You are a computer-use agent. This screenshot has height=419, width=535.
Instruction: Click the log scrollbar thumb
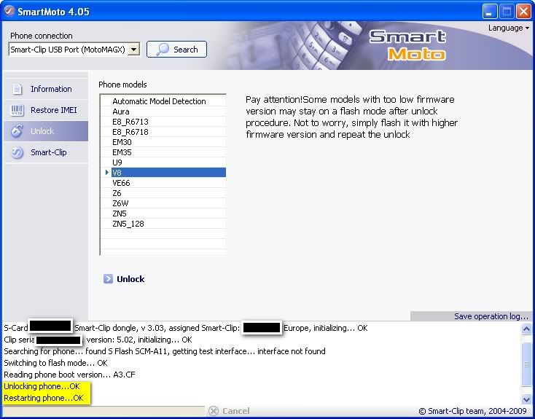[526, 364]
